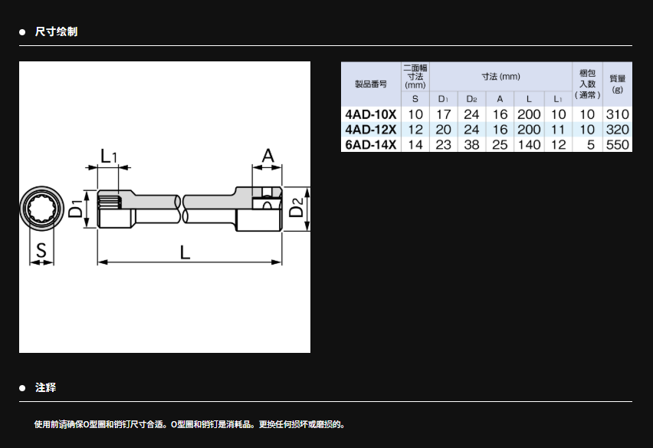Click the 550 mass value for 6AD-14X
This screenshot has width=653, height=448.
617,145
